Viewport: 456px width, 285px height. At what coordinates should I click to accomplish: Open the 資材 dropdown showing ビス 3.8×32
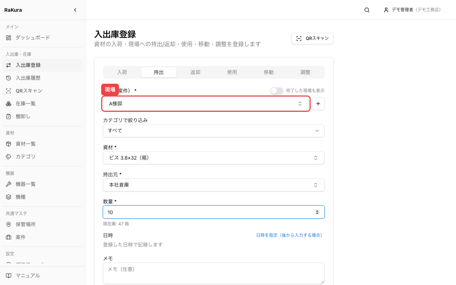214,158
